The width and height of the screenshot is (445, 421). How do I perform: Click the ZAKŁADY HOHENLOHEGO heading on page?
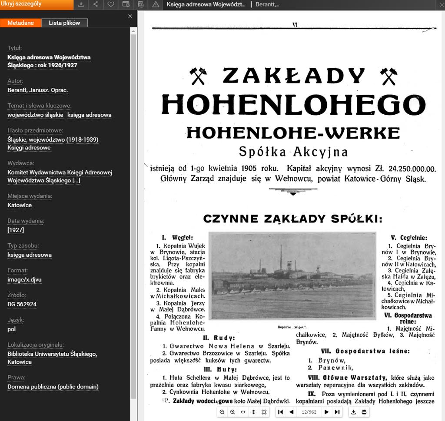tap(293, 91)
